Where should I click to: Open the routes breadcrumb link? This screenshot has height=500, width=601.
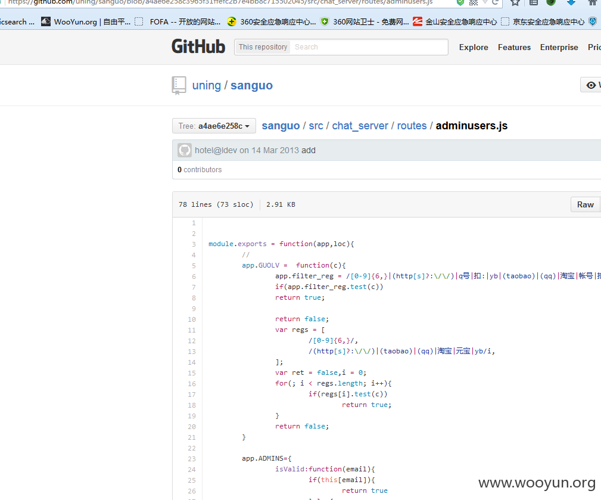[412, 126]
